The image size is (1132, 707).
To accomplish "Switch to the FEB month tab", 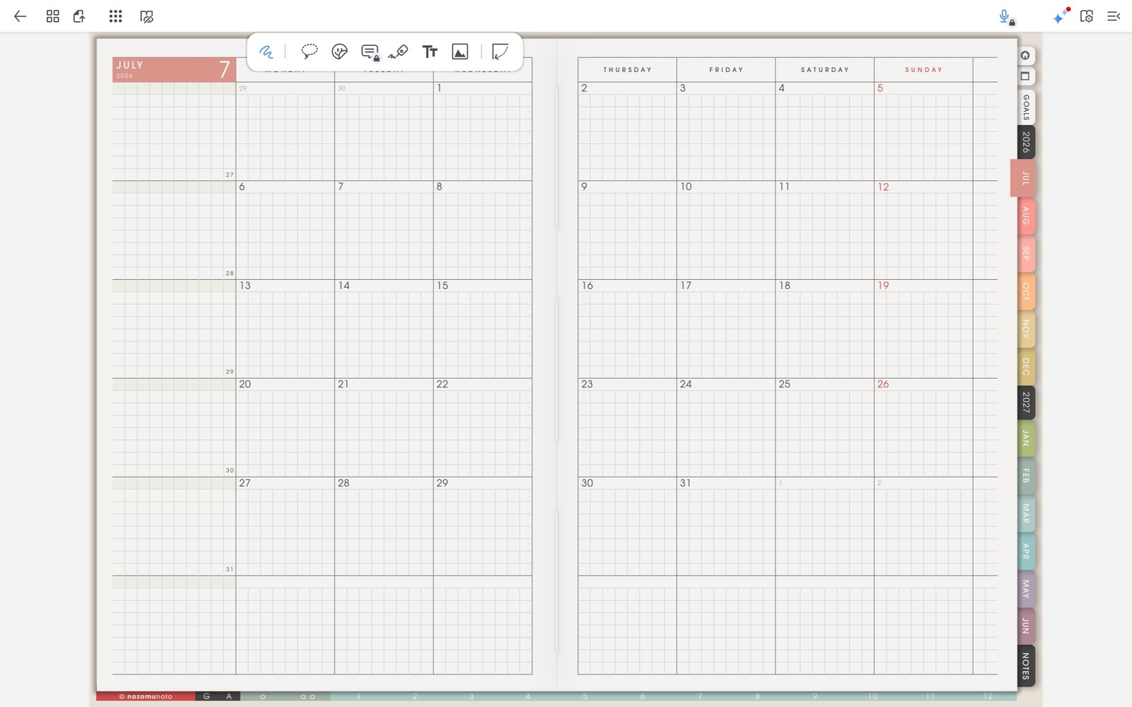I will click(x=1026, y=476).
